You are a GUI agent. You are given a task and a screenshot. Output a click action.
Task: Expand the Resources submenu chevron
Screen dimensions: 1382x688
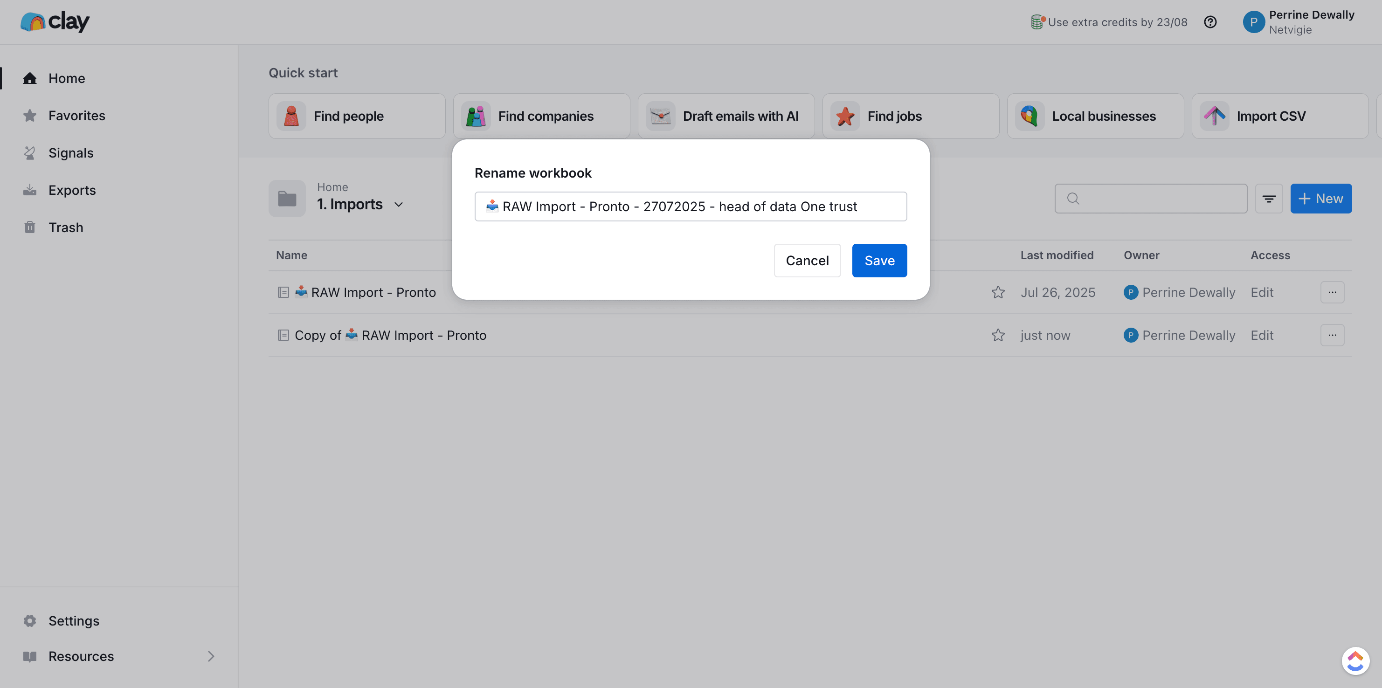tap(211, 656)
